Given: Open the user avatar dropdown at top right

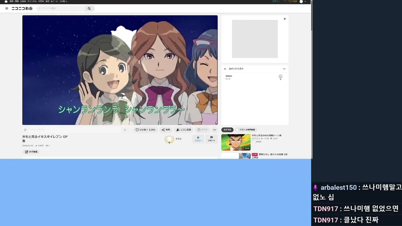Looking at the screenshot, I should pyautogui.click(x=303, y=2).
